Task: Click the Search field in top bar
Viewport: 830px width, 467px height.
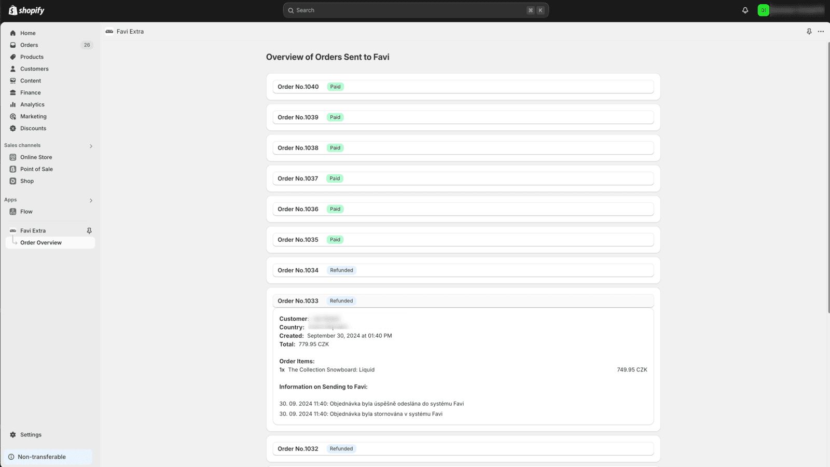Action: click(410, 10)
